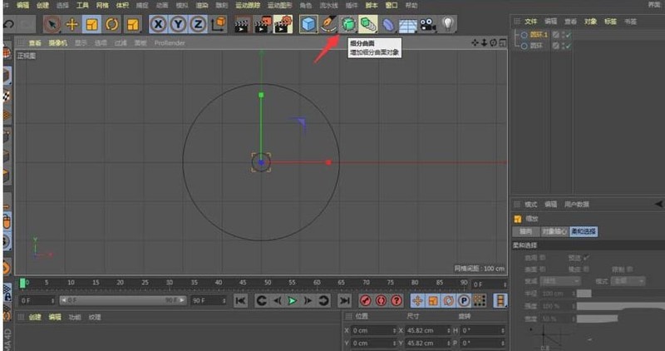Click the viewport zoom arrow icon
The image size is (665, 351).
click(484, 42)
